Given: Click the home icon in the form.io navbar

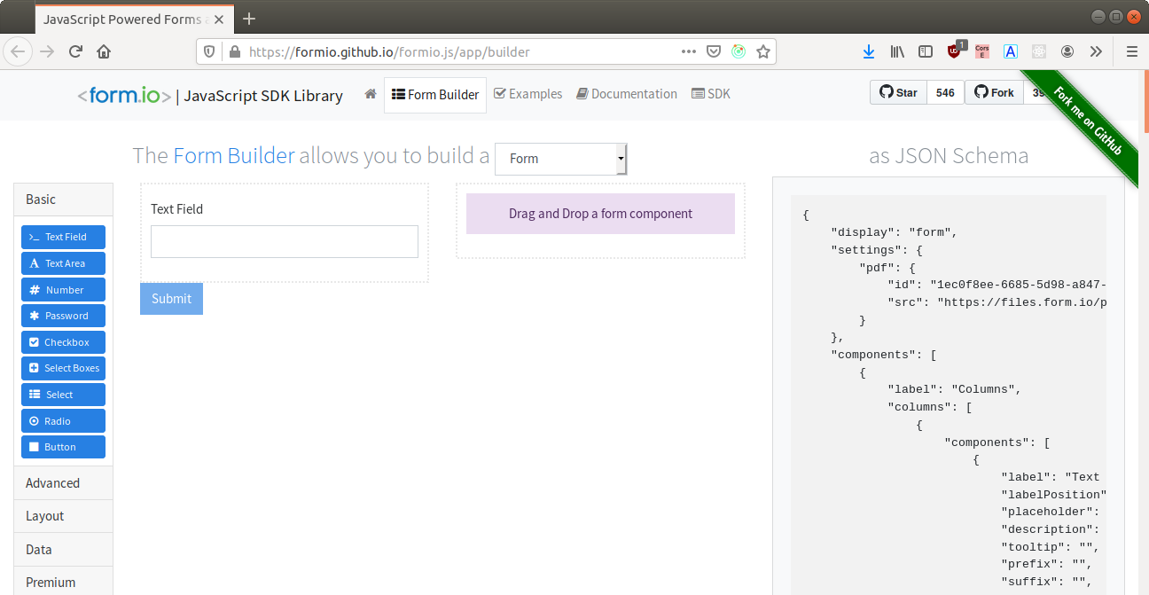Looking at the screenshot, I should (370, 92).
